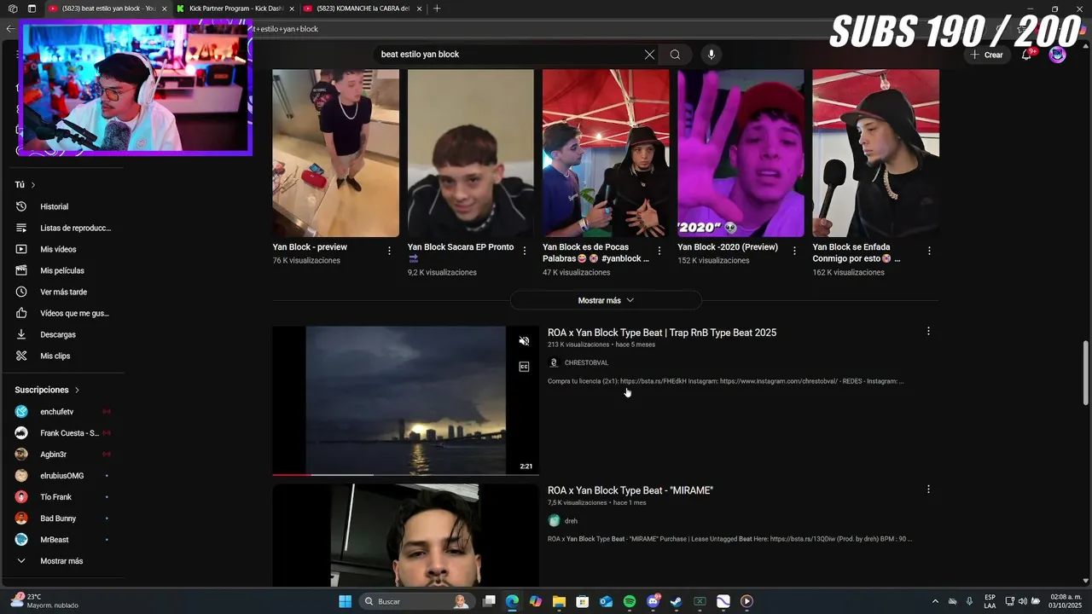Open options for Yan Block se Enfada short

coord(929,251)
